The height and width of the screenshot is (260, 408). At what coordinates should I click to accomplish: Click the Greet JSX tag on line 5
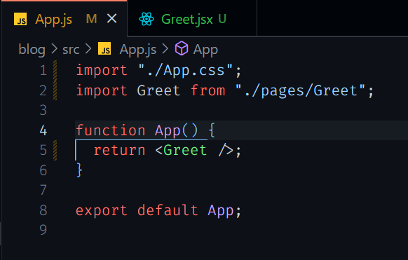pyautogui.click(x=185, y=150)
